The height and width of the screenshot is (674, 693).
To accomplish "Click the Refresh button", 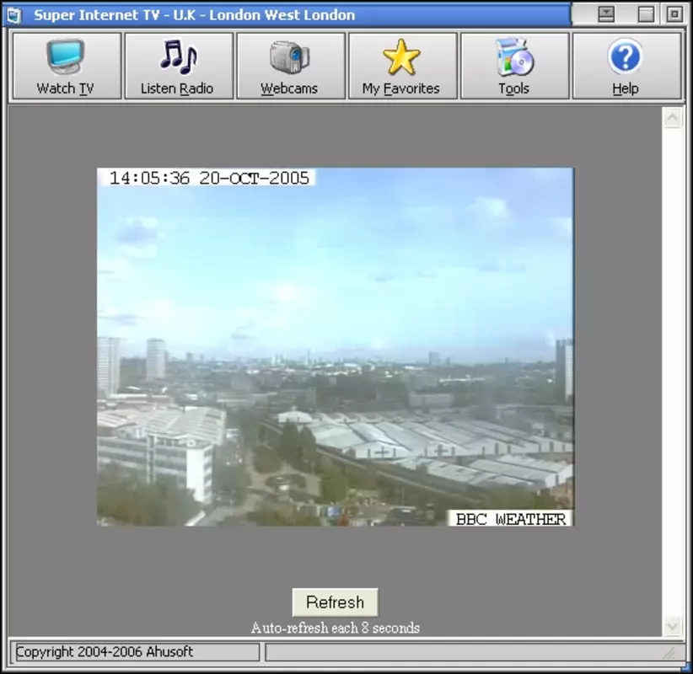I will pyautogui.click(x=335, y=602).
